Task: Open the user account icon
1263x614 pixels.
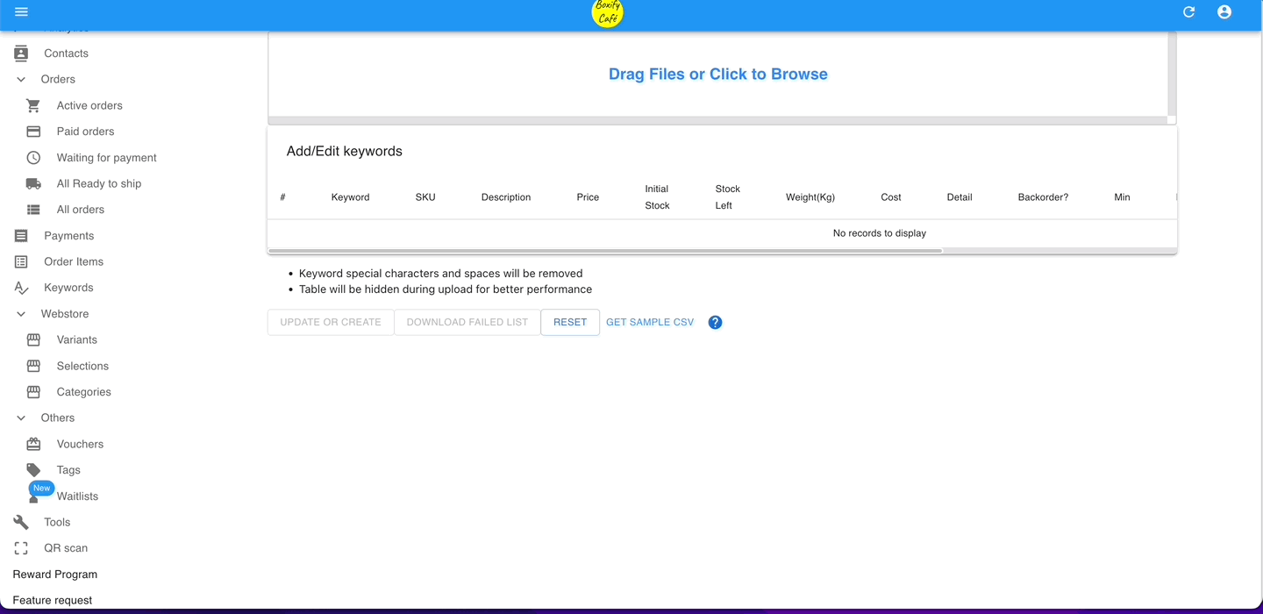Action: tap(1224, 11)
